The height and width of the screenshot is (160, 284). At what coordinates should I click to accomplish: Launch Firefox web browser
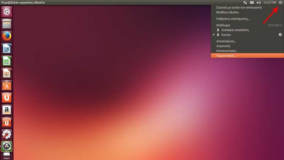pyautogui.click(x=7, y=36)
